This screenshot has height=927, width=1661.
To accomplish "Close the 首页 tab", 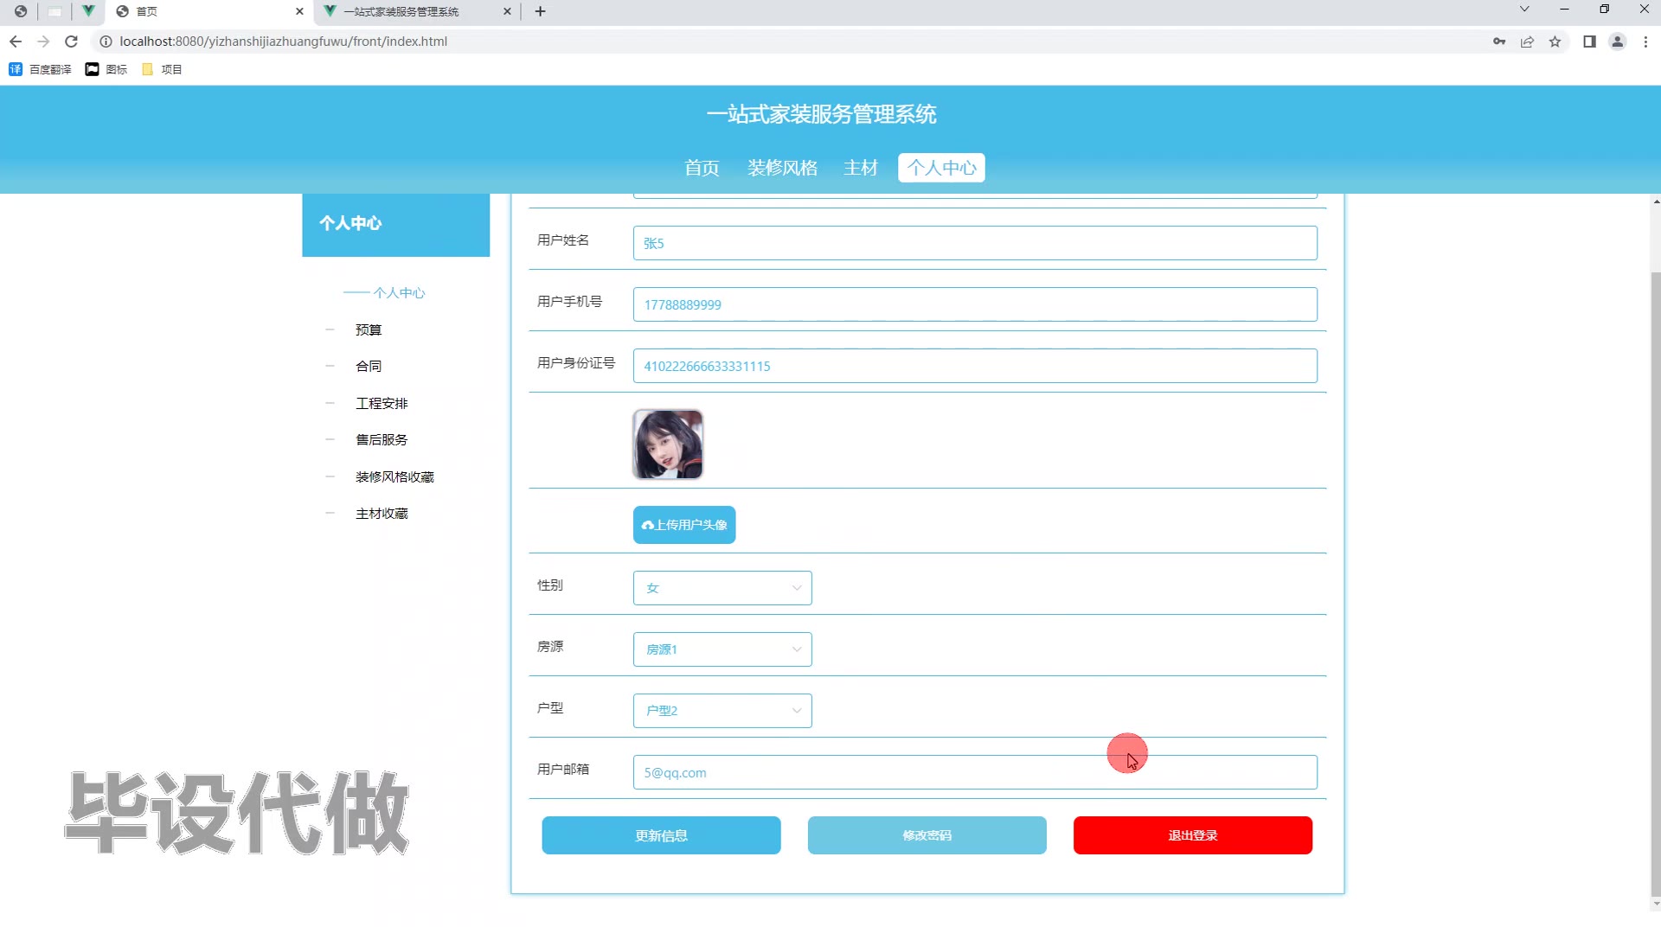I will point(299,11).
